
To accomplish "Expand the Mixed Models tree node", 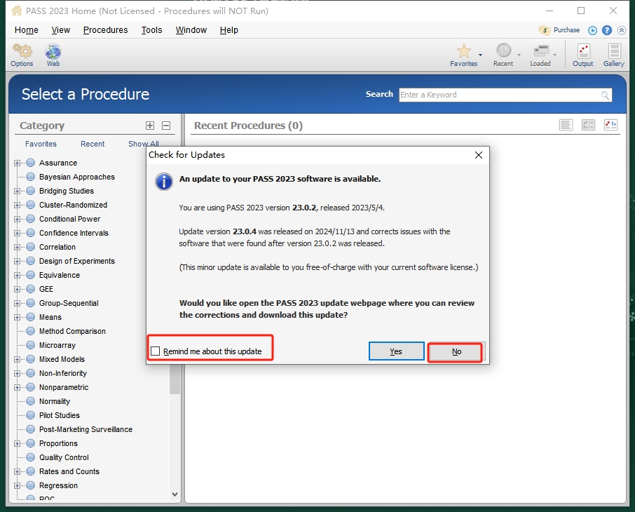I will click(17, 359).
